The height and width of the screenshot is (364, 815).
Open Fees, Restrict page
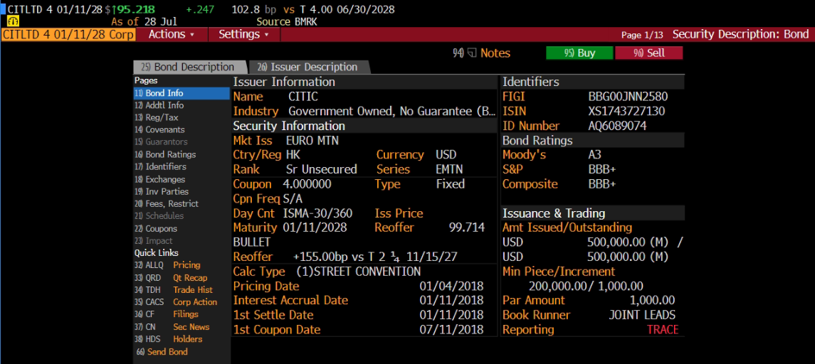(167, 203)
